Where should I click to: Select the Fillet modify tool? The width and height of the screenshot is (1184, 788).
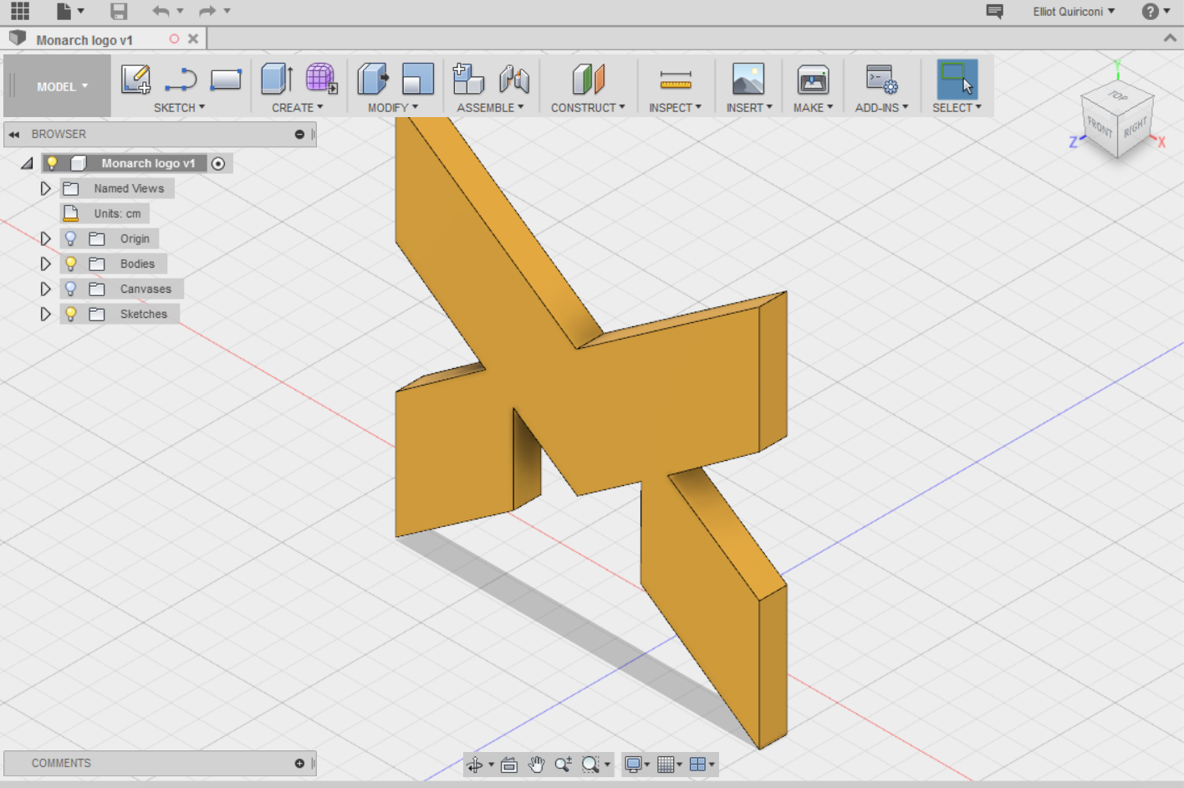pyautogui.click(x=418, y=79)
